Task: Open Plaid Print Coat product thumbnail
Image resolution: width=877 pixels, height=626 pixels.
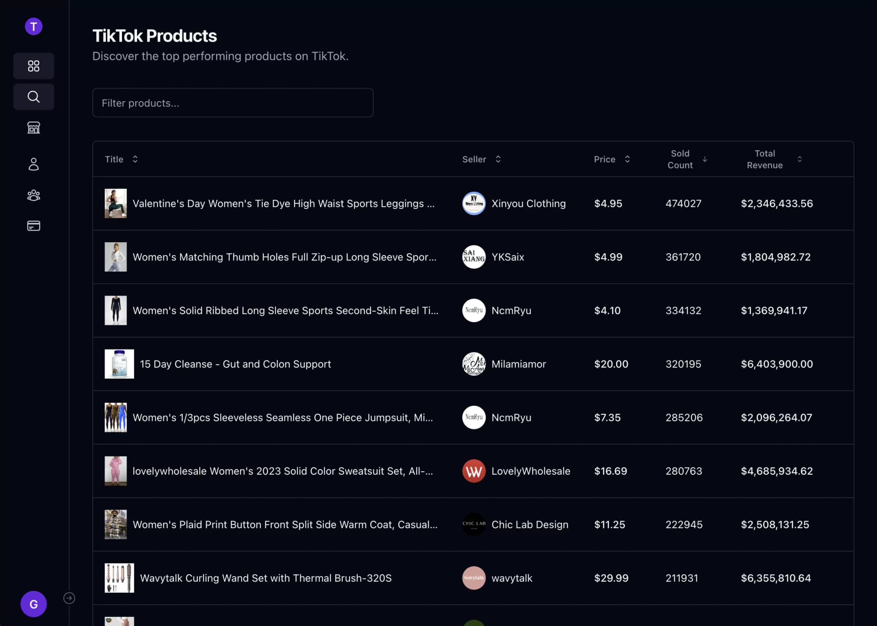Action: [x=116, y=525]
